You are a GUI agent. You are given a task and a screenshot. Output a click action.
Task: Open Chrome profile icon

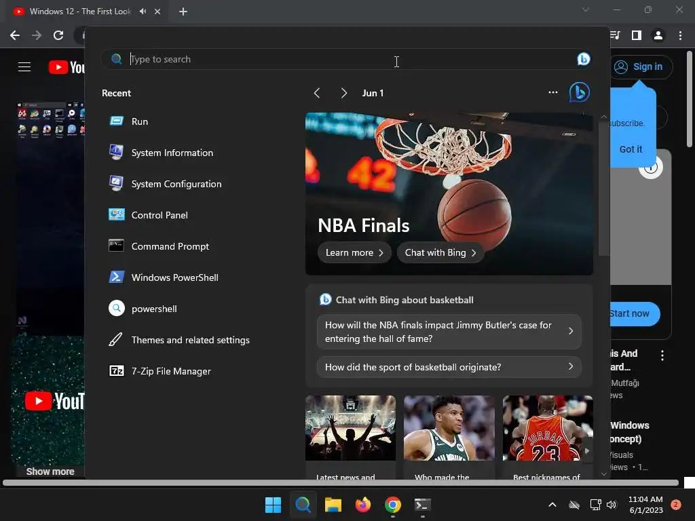pyautogui.click(x=658, y=35)
